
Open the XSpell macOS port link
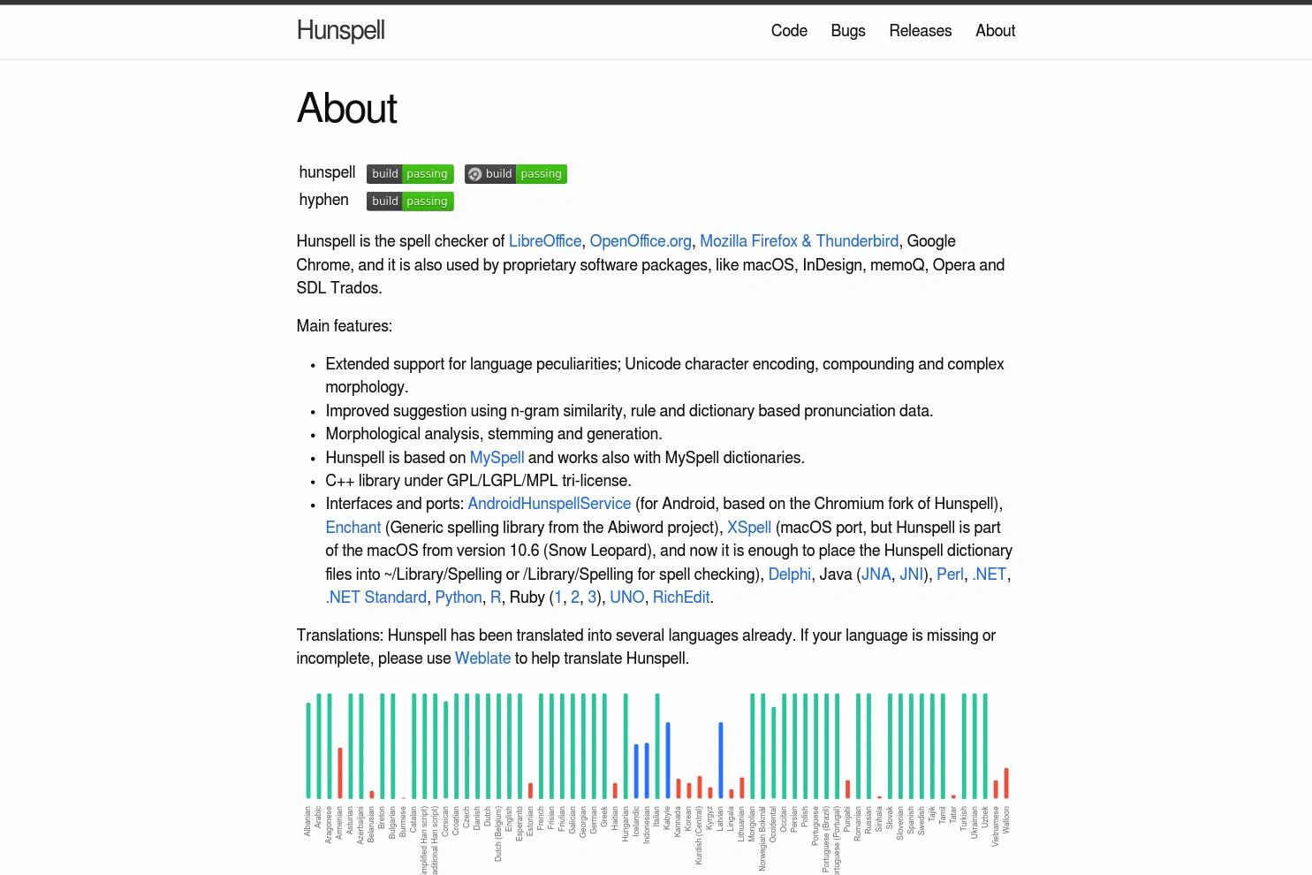tap(748, 528)
